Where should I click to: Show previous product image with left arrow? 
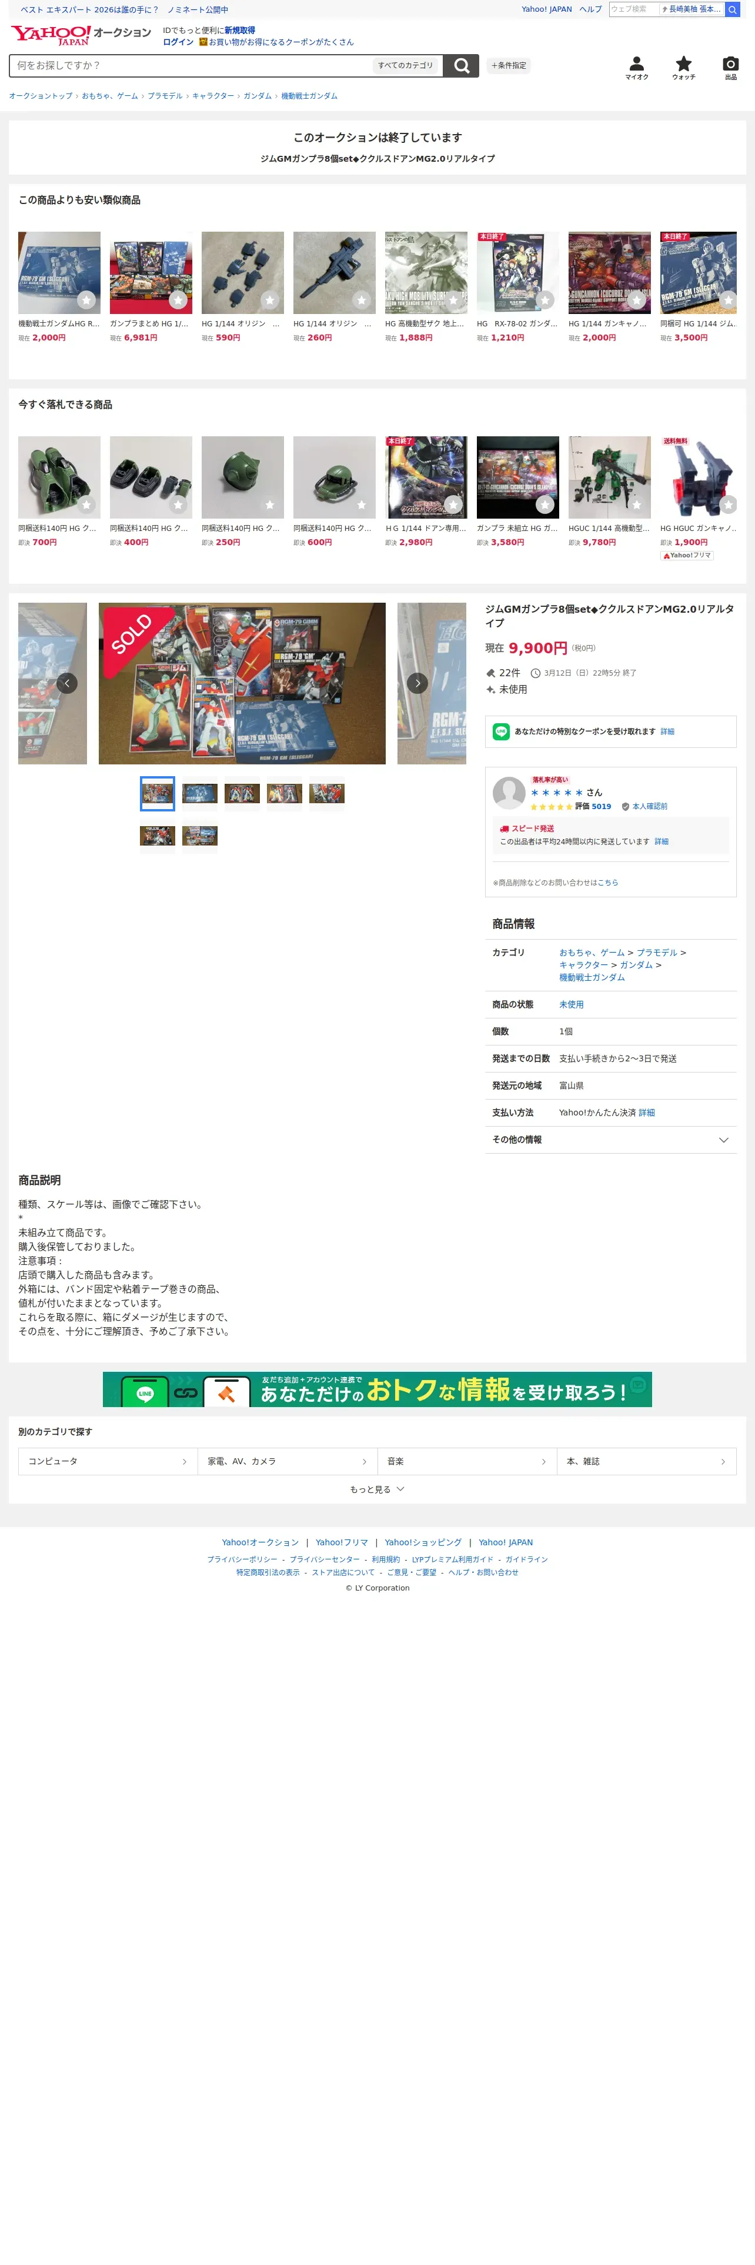point(67,683)
